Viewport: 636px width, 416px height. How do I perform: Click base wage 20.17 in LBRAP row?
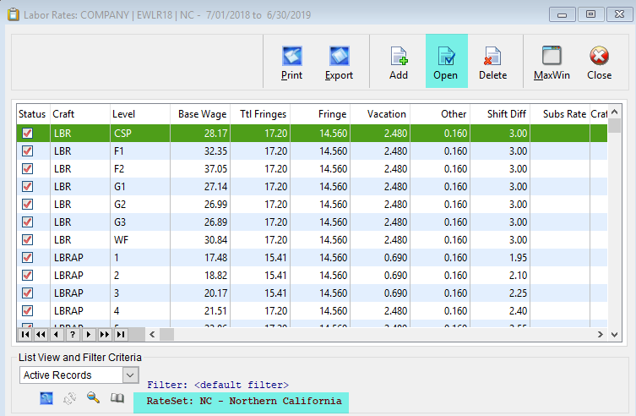click(200, 293)
